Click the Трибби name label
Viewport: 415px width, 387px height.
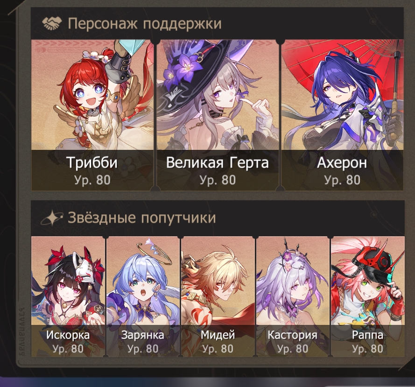(x=92, y=162)
